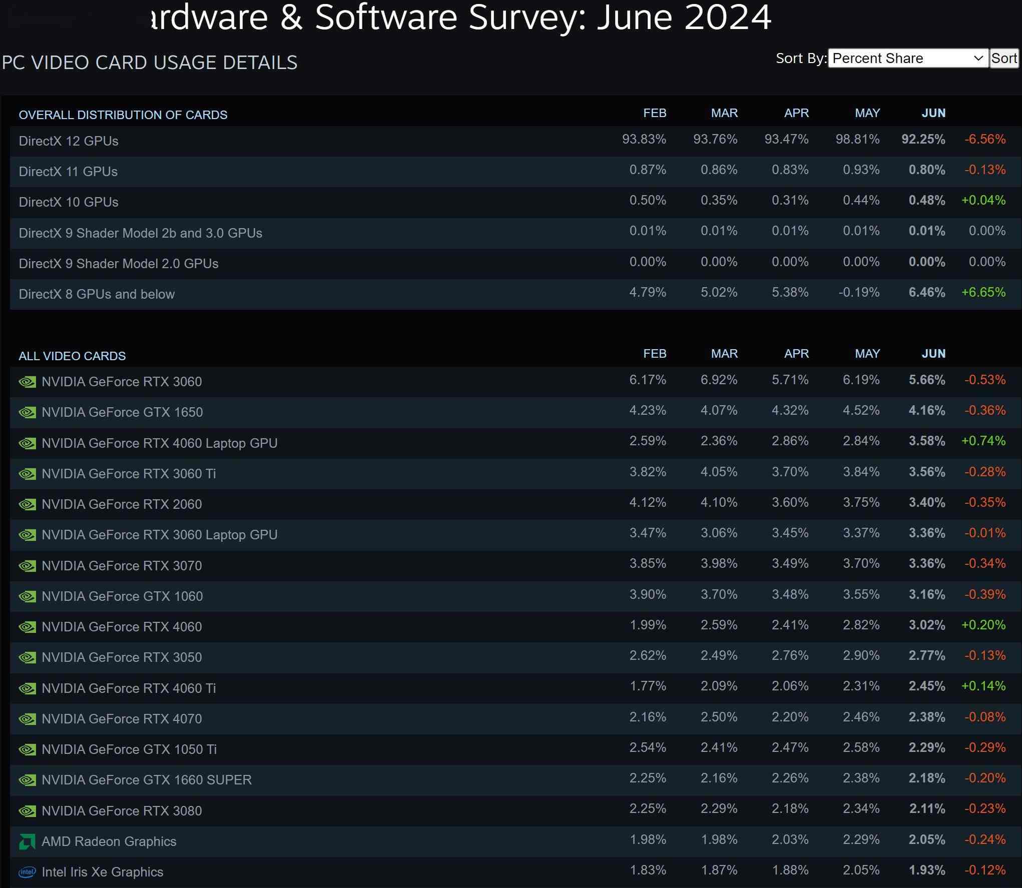The height and width of the screenshot is (888, 1022).
Task: Select NVIDIA GeForce GTX 1660 SUPER name
Action: tap(147, 780)
